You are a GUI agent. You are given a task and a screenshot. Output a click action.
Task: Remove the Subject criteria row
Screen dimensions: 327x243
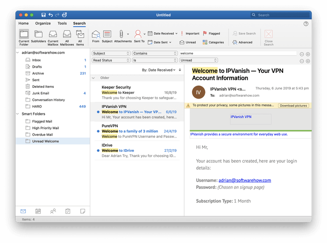pos(302,54)
